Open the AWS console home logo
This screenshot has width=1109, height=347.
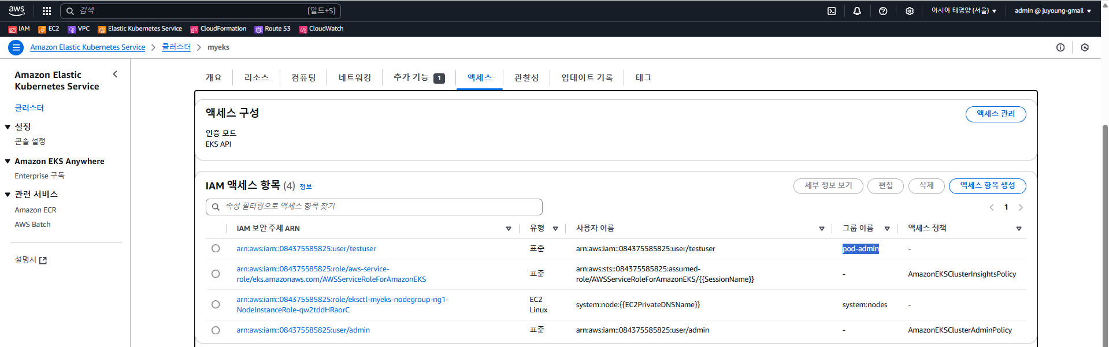tap(17, 10)
